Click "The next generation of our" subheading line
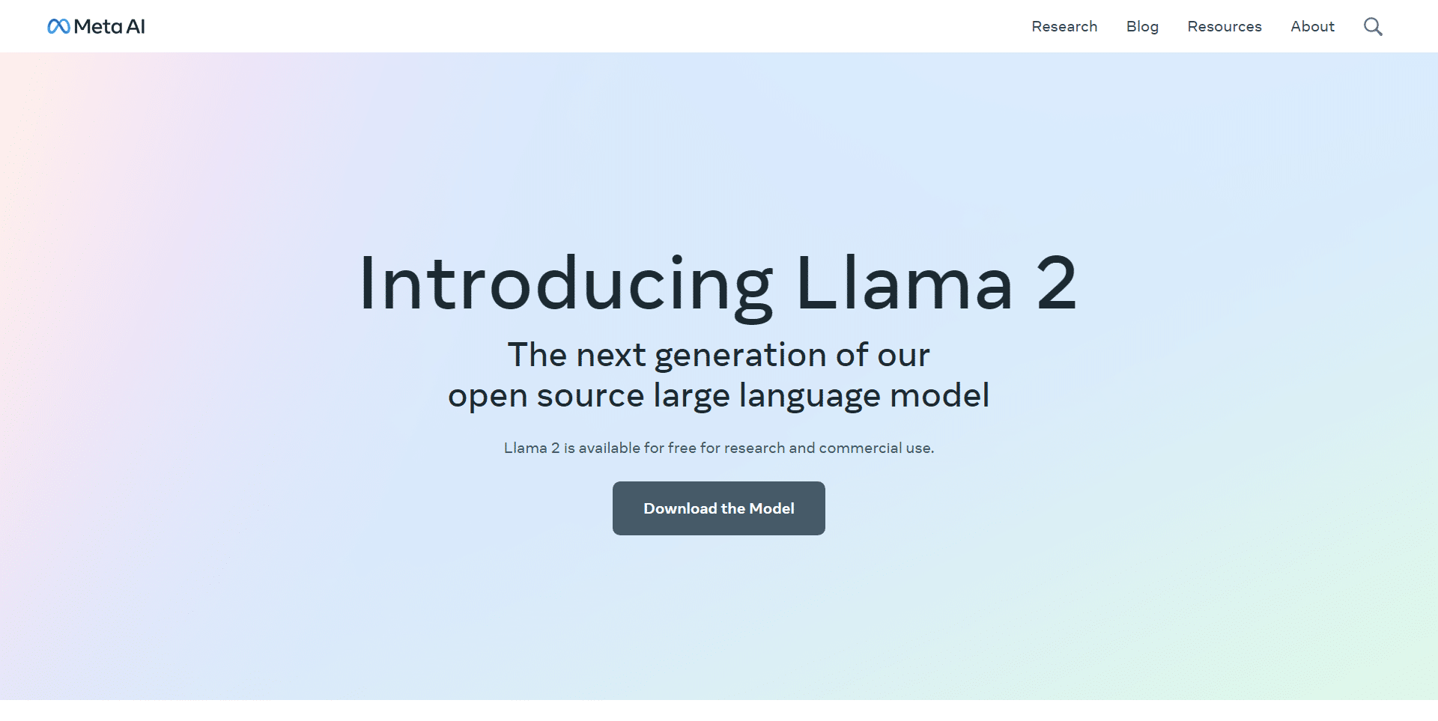The image size is (1438, 721). click(x=718, y=355)
